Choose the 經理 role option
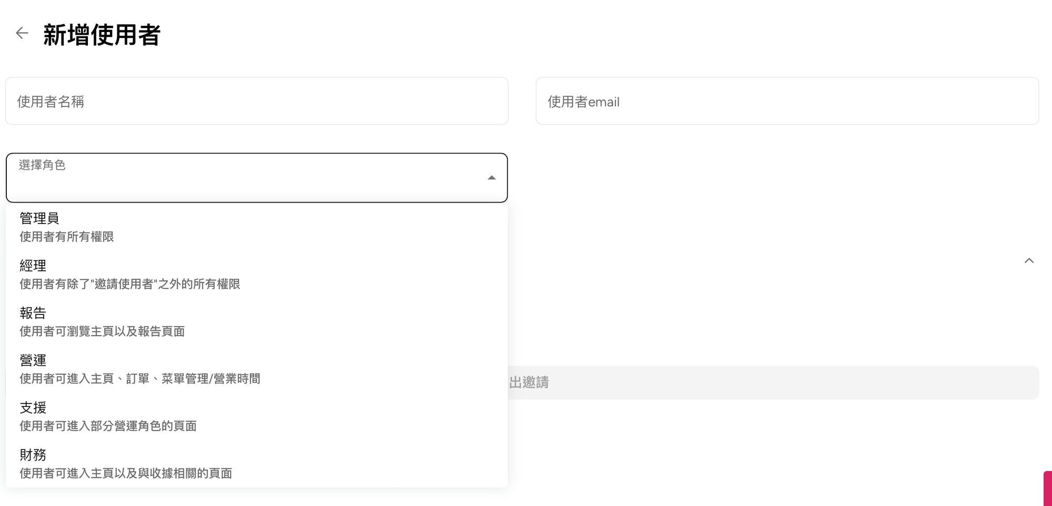The image size is (1052, 506). [x=257, y=275]
